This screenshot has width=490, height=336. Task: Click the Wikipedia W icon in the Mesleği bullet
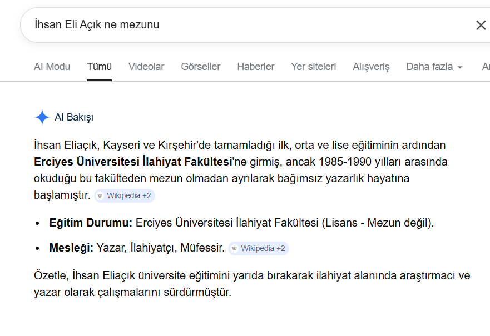pyautogui.click(x=235, y=248)
